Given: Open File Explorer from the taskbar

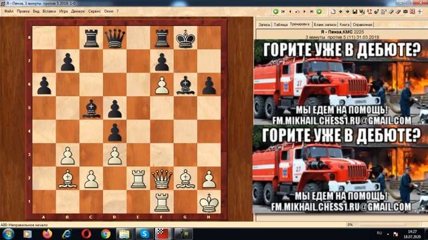Looking at the screenshot, I should coord(124,234).
